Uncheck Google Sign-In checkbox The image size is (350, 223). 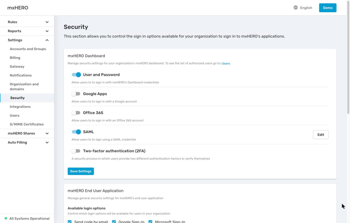pyautogui.click(x=114, y=222)
